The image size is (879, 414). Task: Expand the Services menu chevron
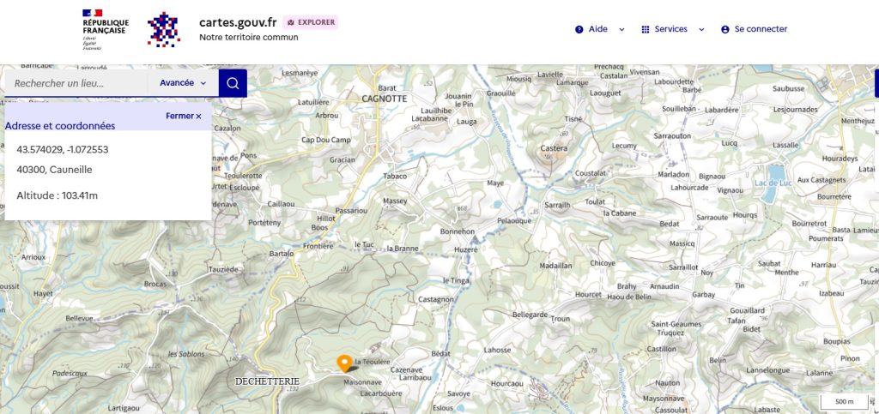pyautogui.click(x=701, y=30)
